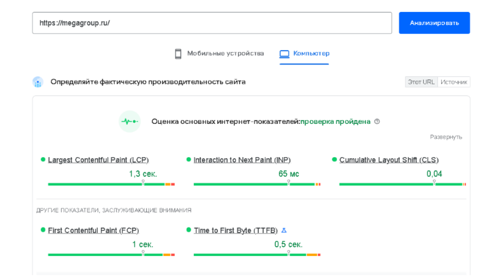The image size is (496, 279).
Task: Click the URL input field
Action: coord(212,23)
